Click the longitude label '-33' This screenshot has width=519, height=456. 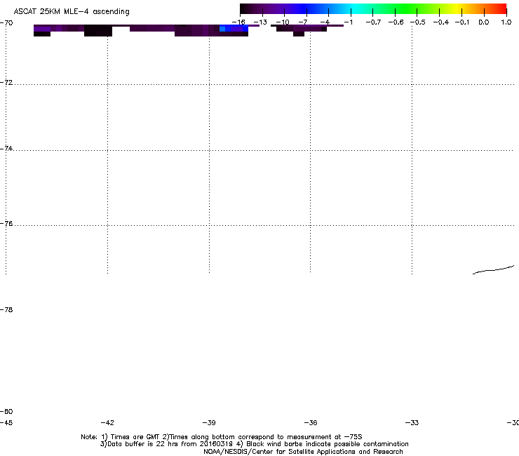click(412, 422)
